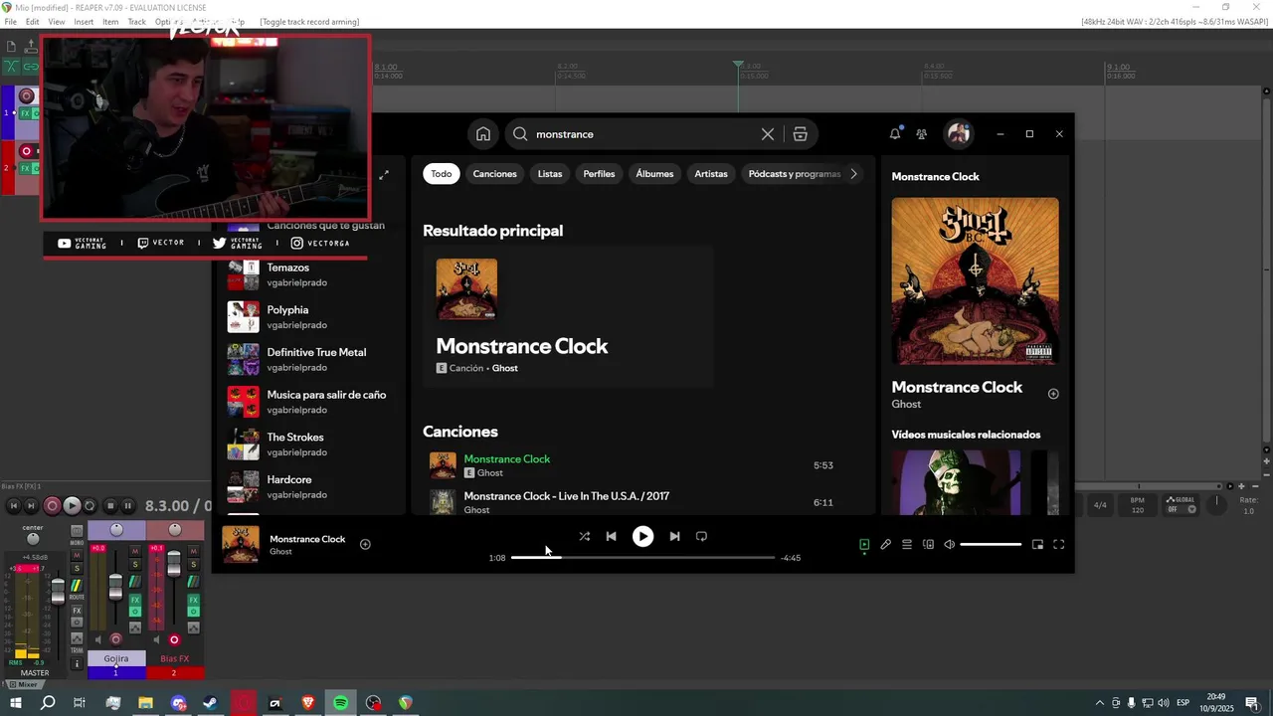The width and height of the screenshot is (1273, 716).
Task: Open the Hardcore playlist
Action: point(306,486)
